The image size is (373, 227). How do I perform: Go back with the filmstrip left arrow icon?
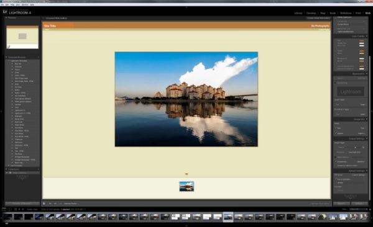click(x=19, y=209)
